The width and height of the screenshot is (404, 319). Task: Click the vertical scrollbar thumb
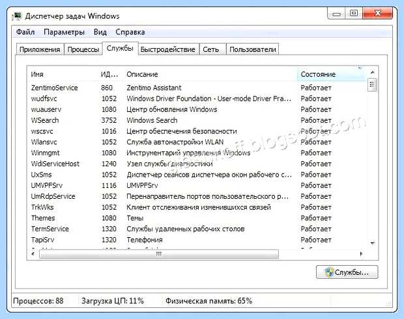coord(372,84)
